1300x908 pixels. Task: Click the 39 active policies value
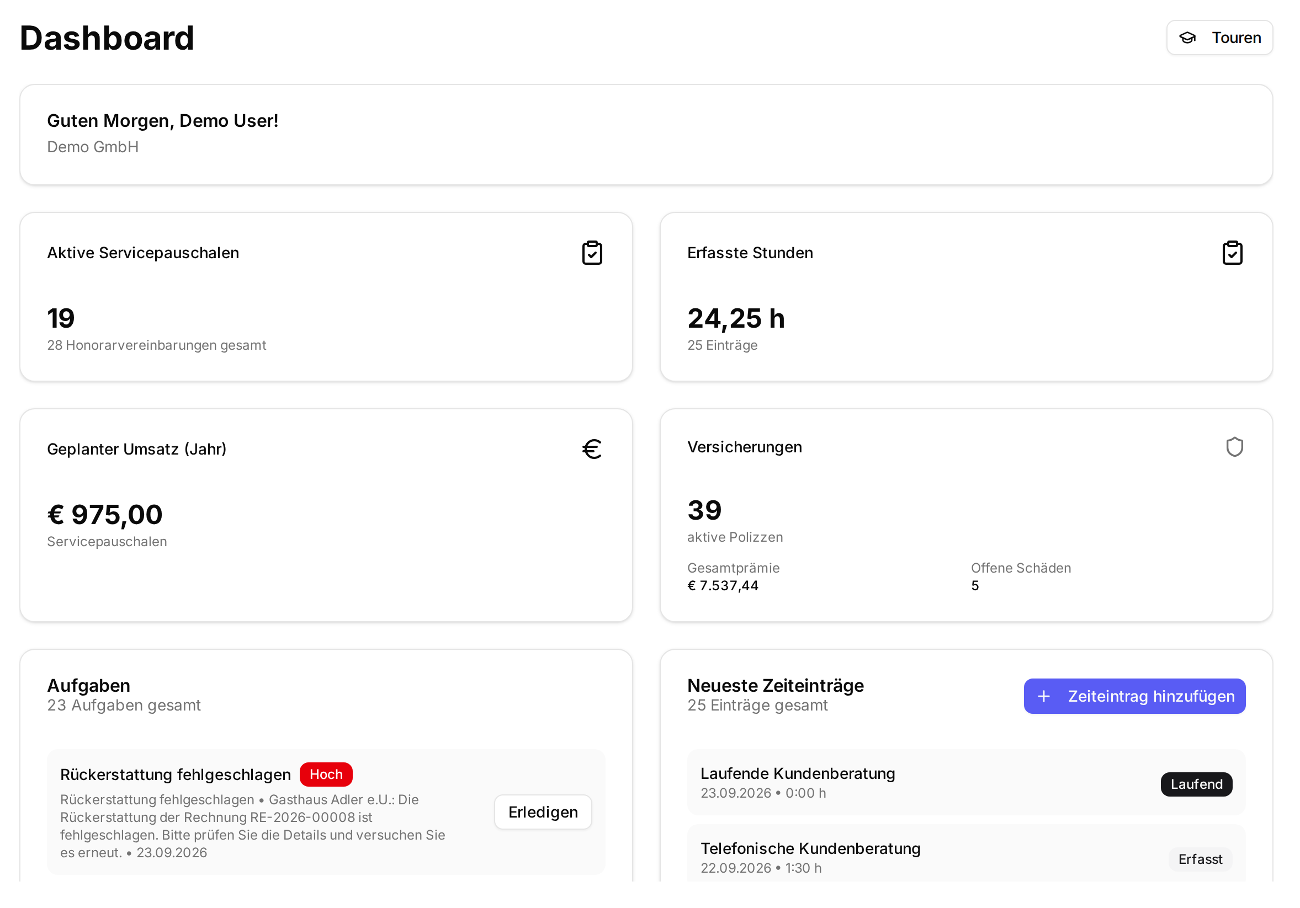[x=704, y=510]
